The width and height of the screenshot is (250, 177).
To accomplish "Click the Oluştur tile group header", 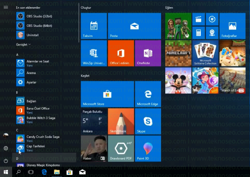I will 86,8.
